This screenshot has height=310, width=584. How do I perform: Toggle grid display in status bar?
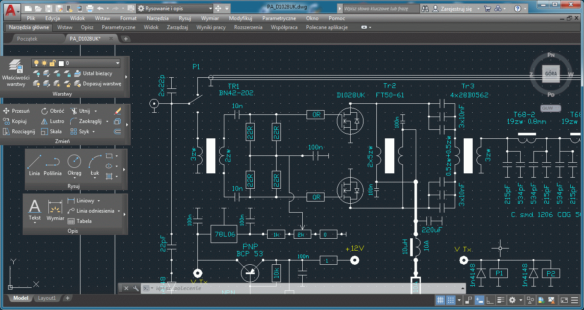[440, 300]
